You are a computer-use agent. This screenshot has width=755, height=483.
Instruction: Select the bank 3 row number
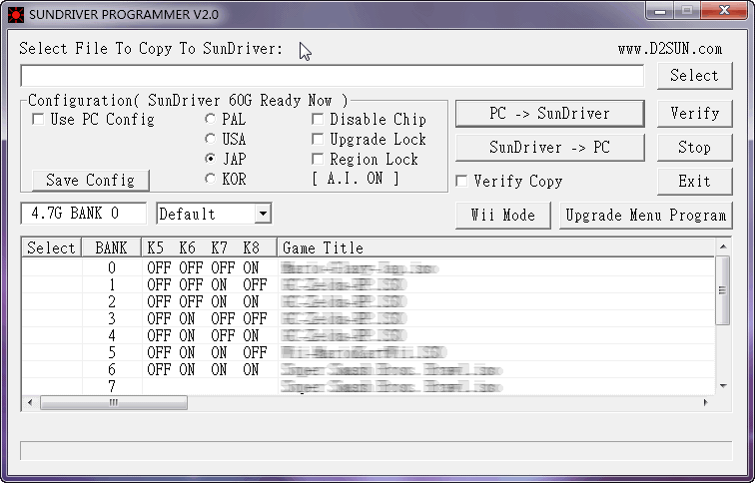coord(112,319)
